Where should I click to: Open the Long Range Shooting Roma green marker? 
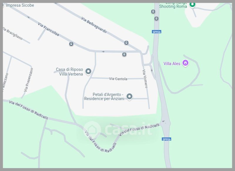(x=192, y=4)
